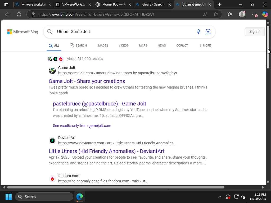Switch to IMAGES results
Image resolution: width=271 pixels, height=203 pixels.
(x=103, y=45)
